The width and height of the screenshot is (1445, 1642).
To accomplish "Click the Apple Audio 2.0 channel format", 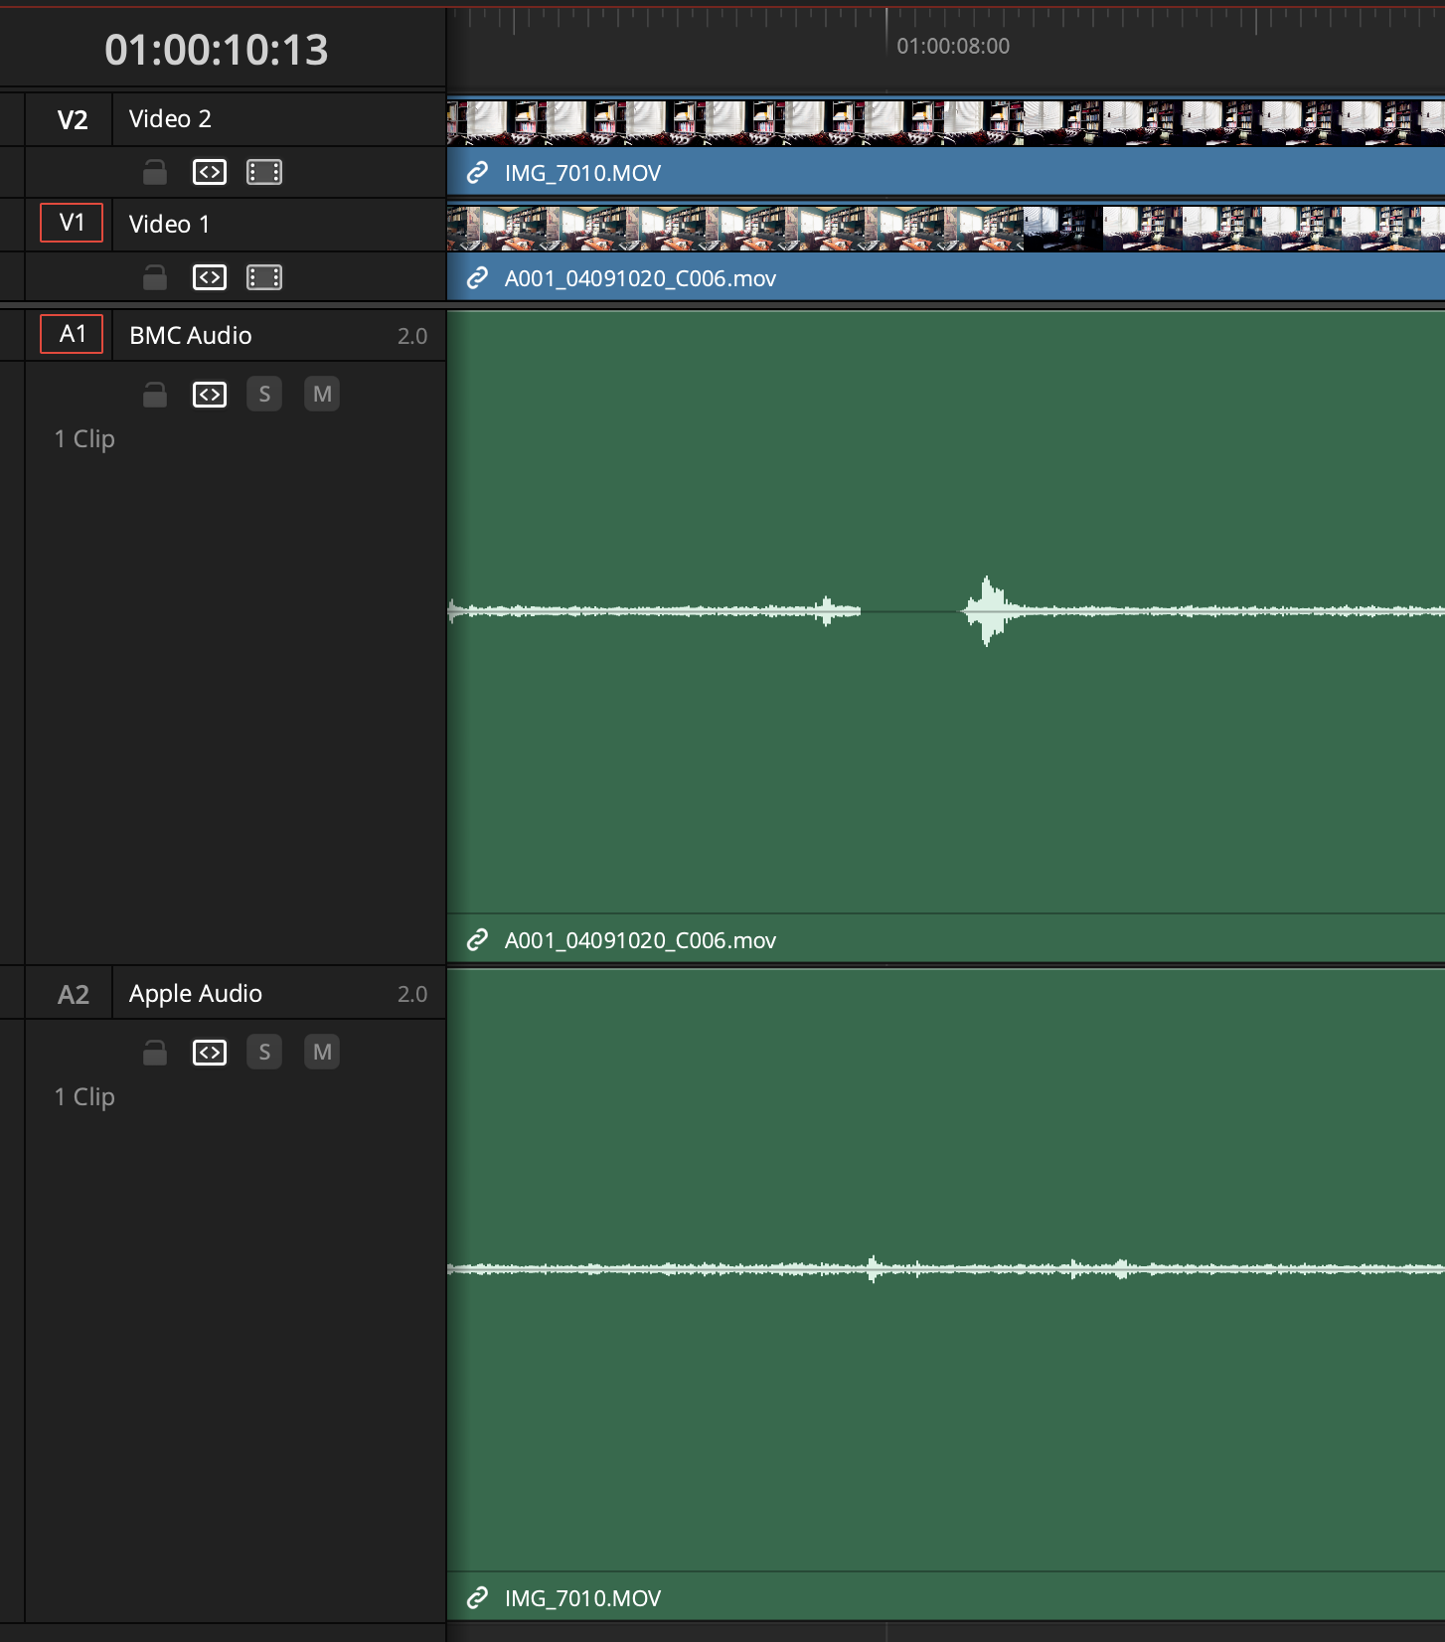I will (412, 994).
